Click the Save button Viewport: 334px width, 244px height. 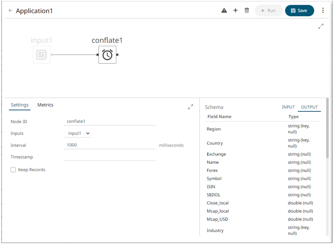(299, 11)
